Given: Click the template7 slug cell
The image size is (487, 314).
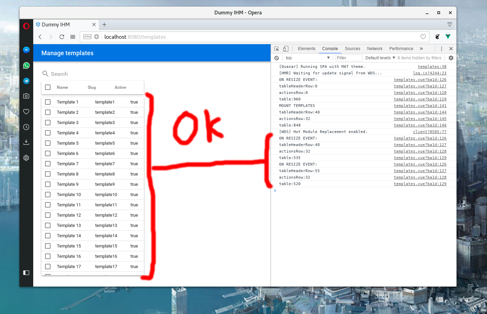Looking at the screenshot, I should (105, 164).
